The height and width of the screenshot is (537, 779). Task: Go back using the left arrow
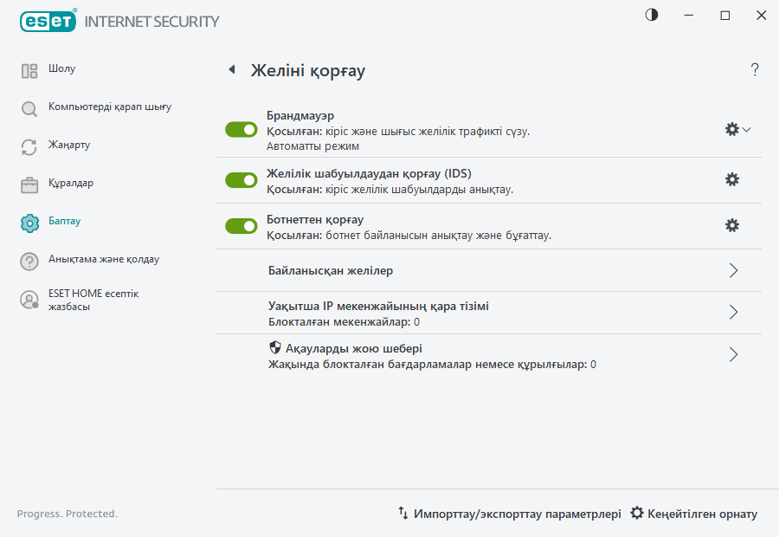[x=231, y=68]
